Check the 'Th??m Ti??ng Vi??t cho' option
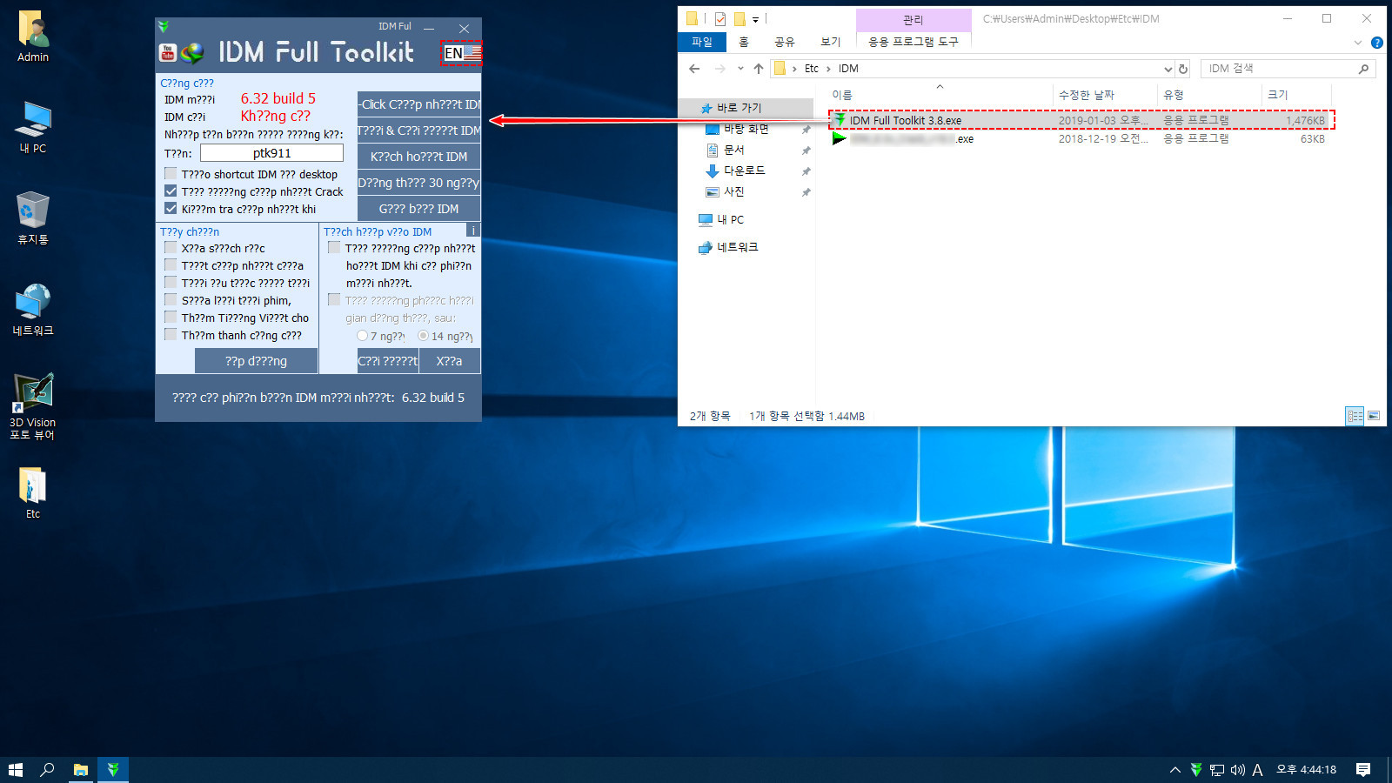The width and height of the screenshot is (1392, 783). click(171, 318)
